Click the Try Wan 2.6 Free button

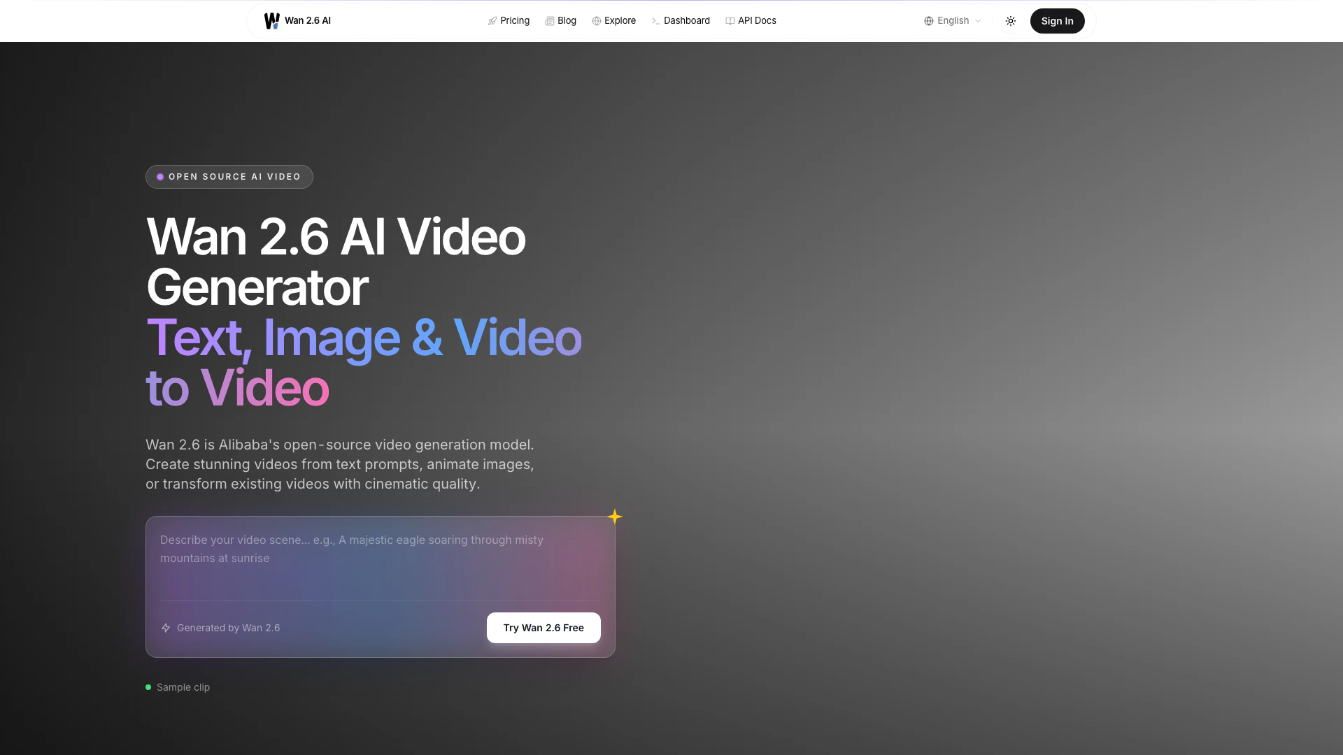click(x=543, y=628)
